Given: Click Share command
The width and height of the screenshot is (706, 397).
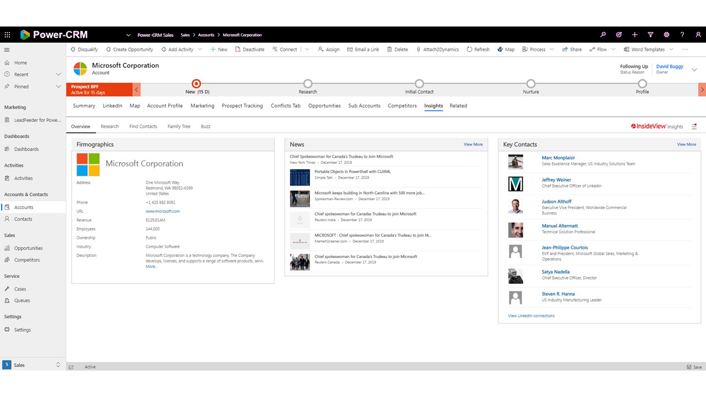Looking at the screenshot, I should click(572, 50).
